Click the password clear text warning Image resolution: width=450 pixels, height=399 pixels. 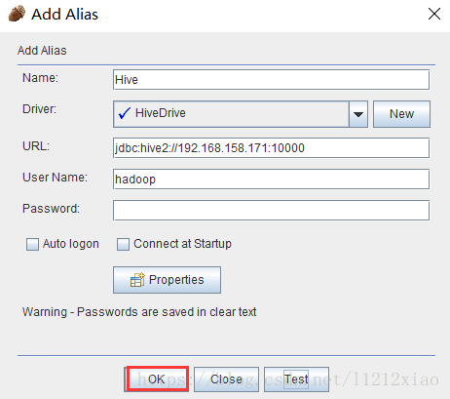(139, 312)
